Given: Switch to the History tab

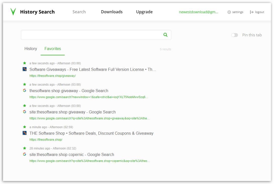Looking at the screenshot, I should tap(31, 49).
